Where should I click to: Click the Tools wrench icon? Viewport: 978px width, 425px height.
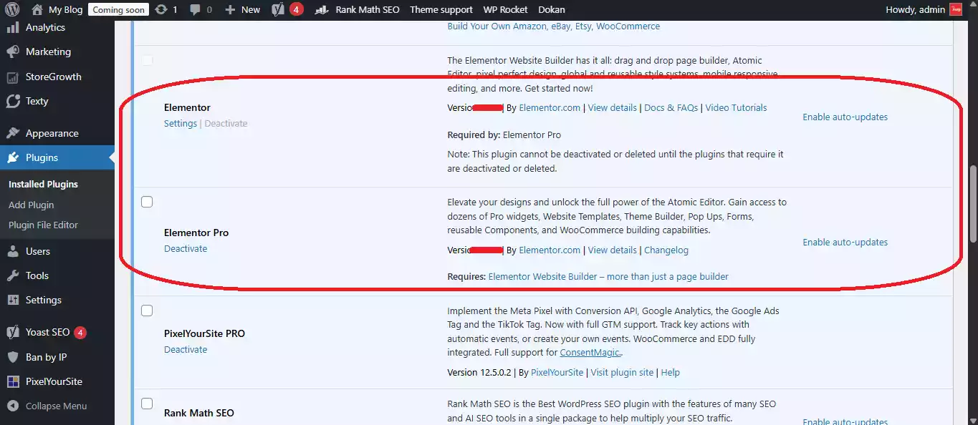click(x=12, y=275)
